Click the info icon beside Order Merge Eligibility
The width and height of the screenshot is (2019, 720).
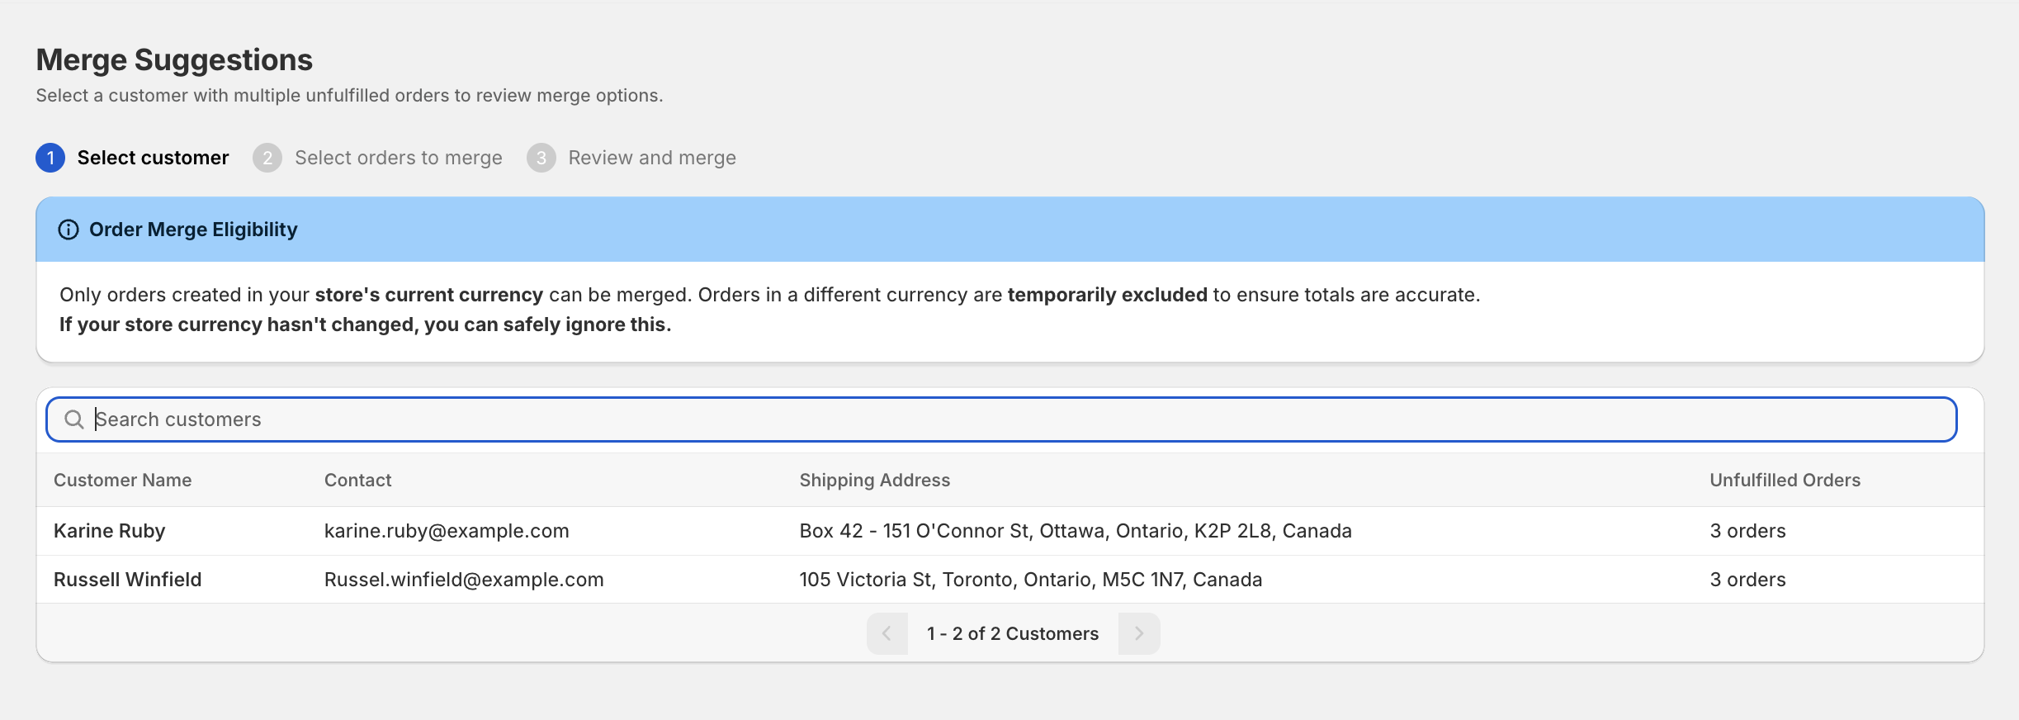(x=69, y=230)
